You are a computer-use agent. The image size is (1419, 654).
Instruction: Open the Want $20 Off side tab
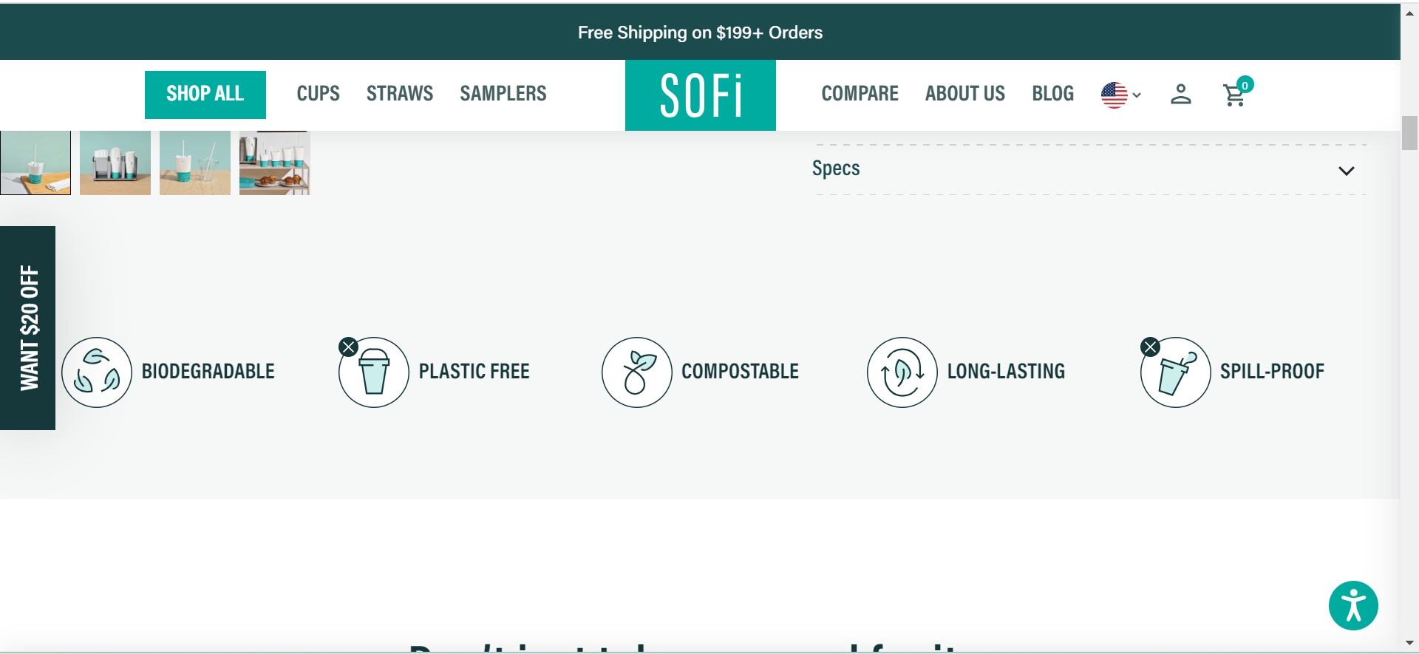click(x=28, y=328)
